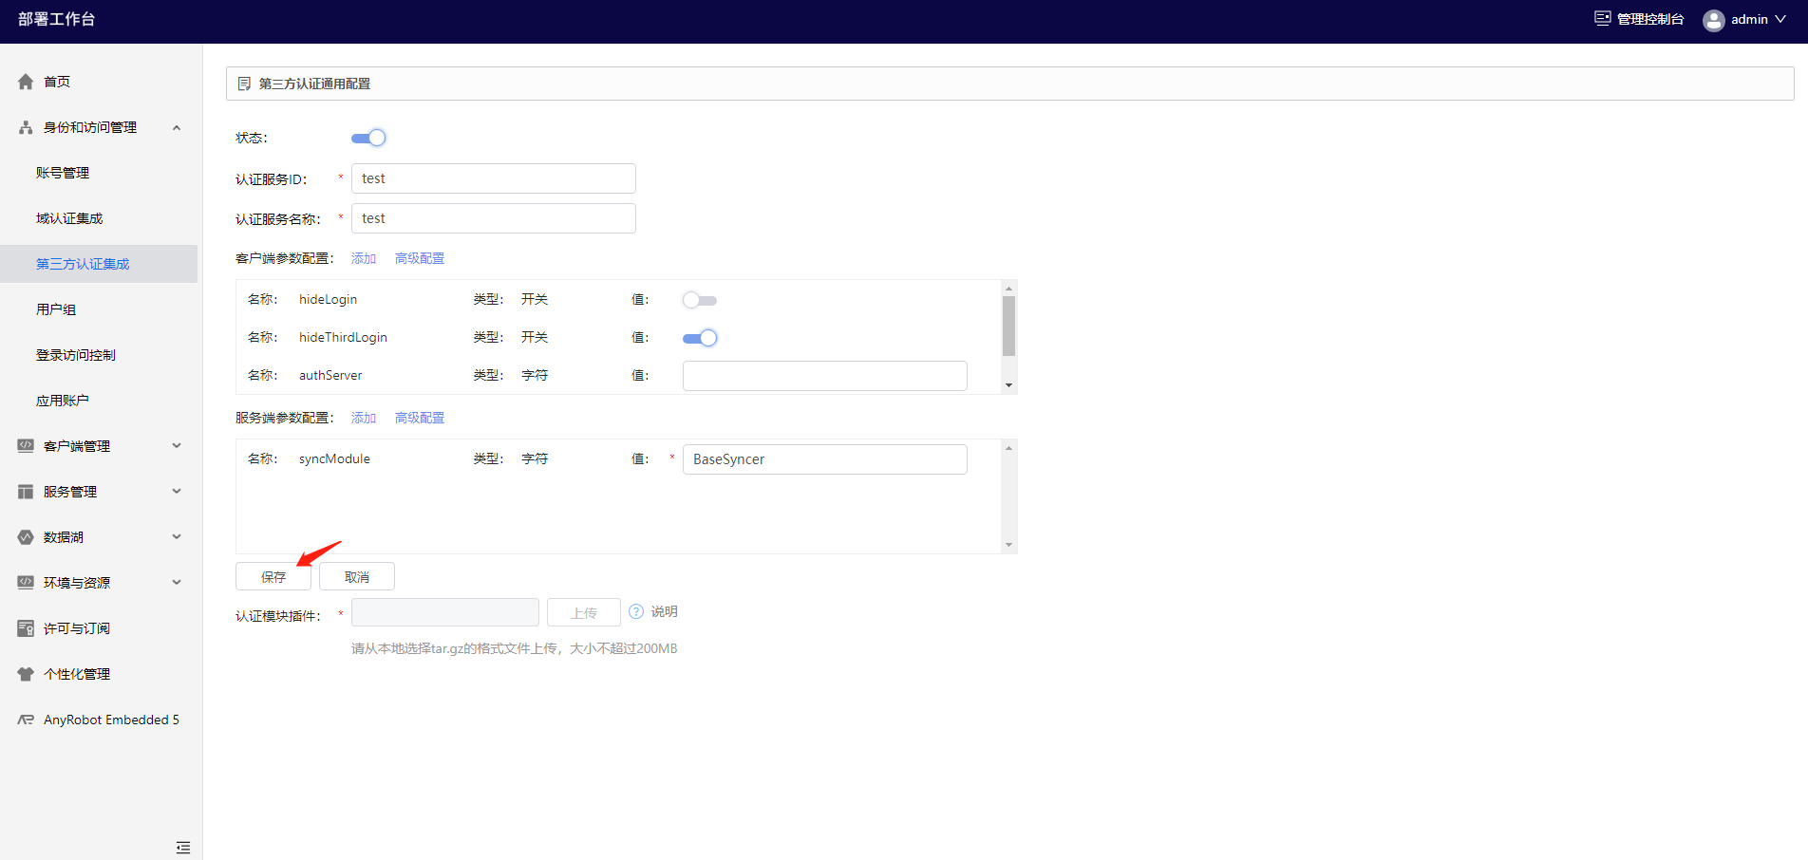Click the 身份和访问管理 hierarchy icon

coord(26,127)
